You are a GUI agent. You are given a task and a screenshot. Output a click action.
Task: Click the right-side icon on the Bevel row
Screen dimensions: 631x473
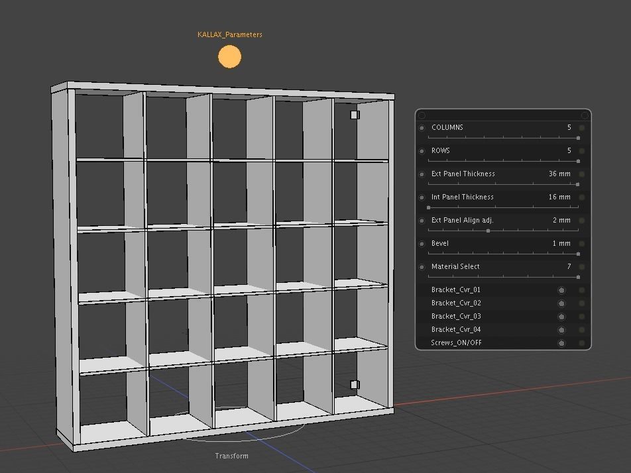[583, 242]
